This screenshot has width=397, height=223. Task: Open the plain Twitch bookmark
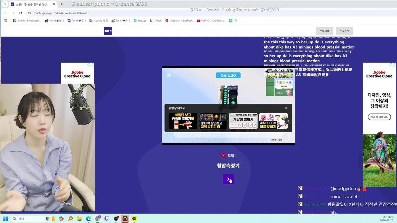pos(156,21)
